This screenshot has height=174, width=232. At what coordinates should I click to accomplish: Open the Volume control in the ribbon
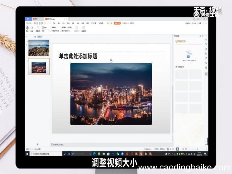pyautogui.click(x=32, y=28)
